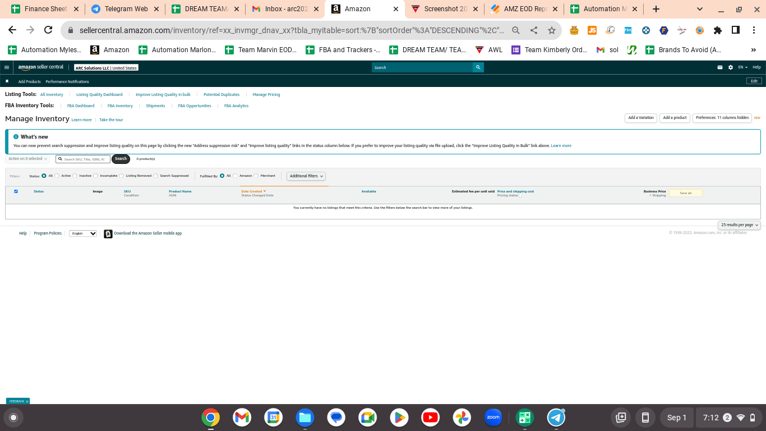Viewport: 766px width, 431px height.
Task: Select the Active status filter
Action: pos(57,176)
